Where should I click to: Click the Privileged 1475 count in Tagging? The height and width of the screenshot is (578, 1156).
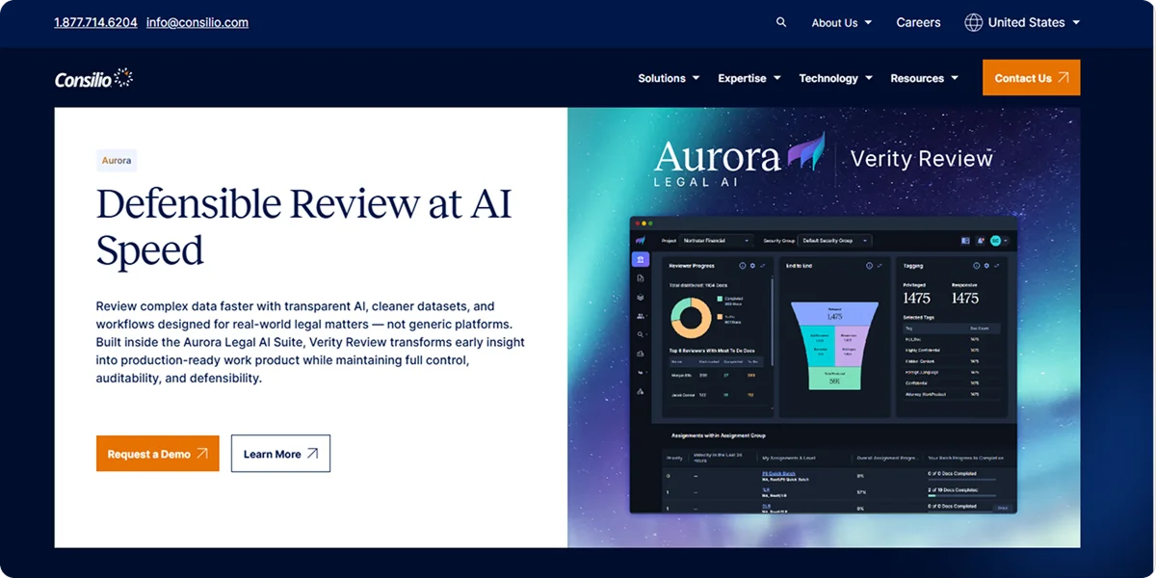tap(916, 299)
